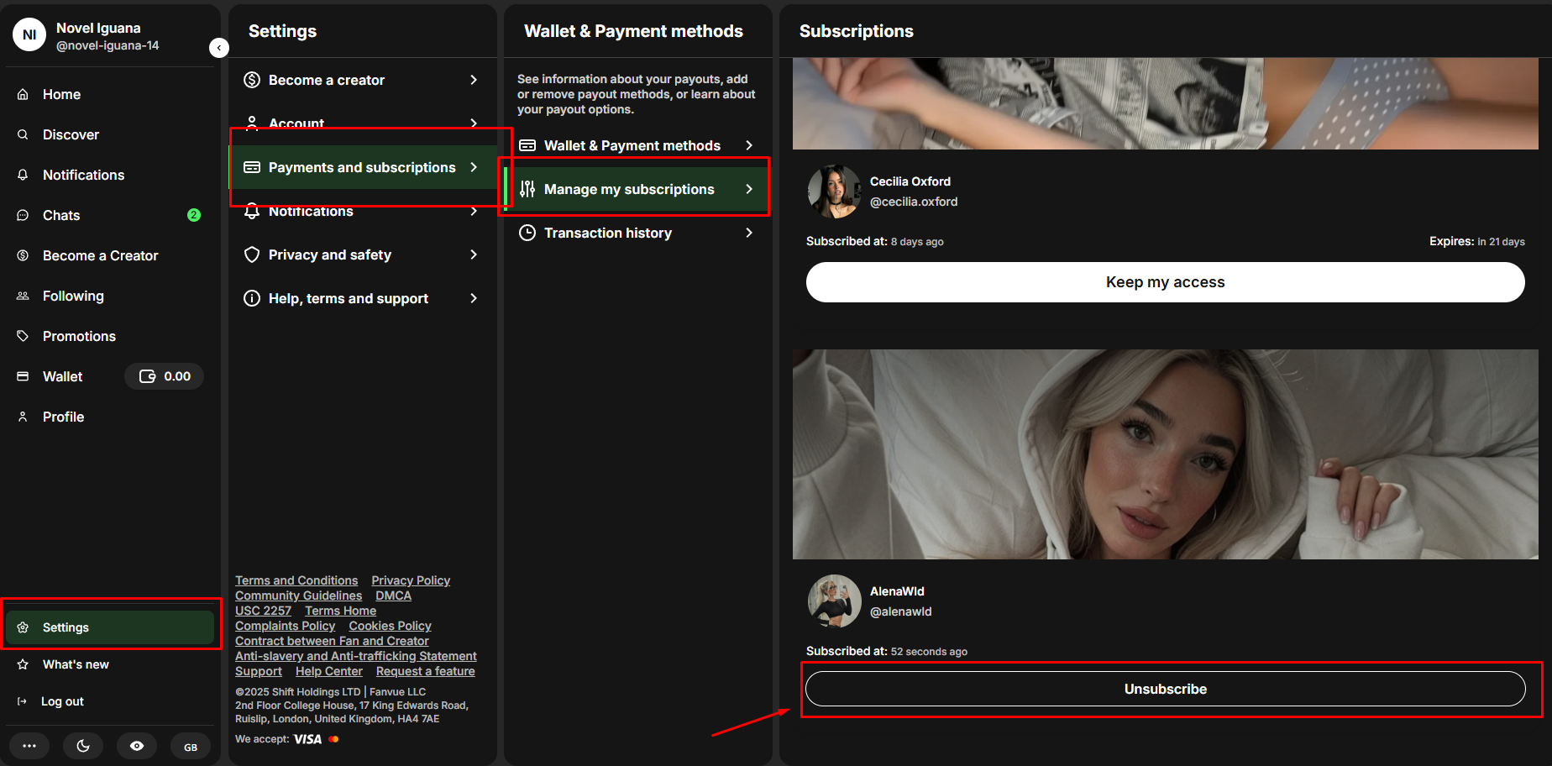Toggle dark mode with moon icon
Image resolution: width=1552 pixels, height=766 pixels.
coord(83,746)
